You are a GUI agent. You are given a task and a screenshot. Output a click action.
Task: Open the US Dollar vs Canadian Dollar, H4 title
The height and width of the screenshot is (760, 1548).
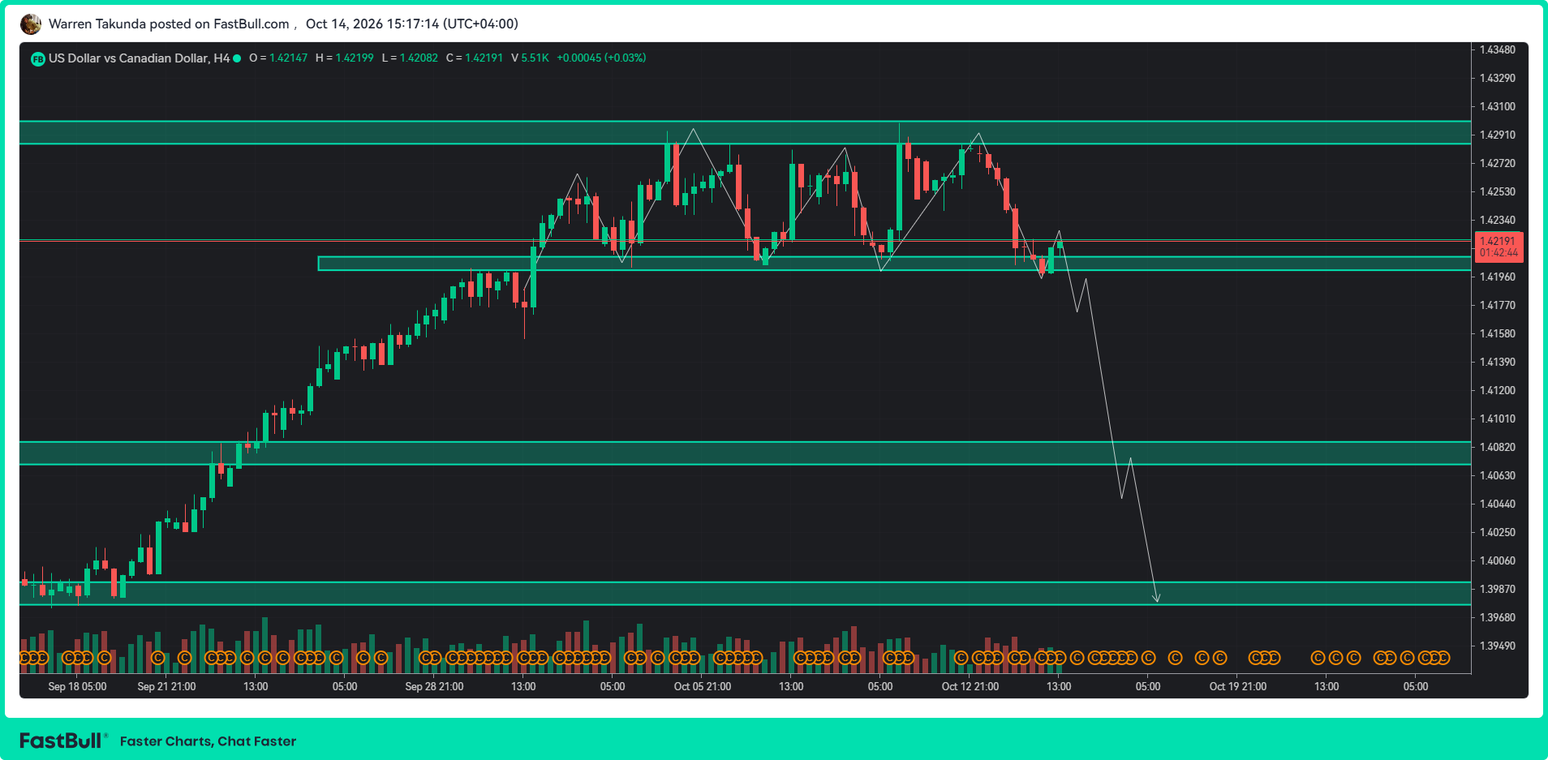coord(139,58)
